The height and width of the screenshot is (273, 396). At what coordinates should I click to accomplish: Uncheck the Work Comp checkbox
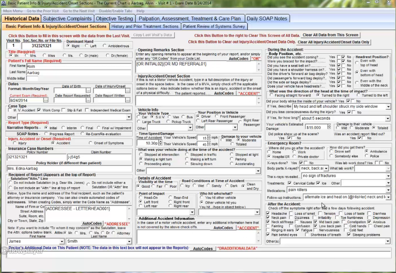click(x=39, y=110)
